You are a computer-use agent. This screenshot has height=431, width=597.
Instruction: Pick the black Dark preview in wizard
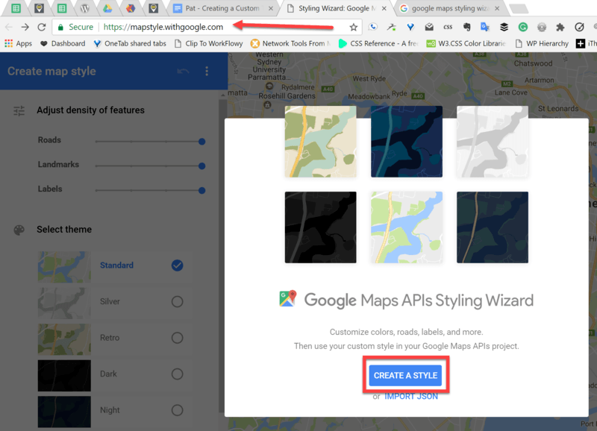[321, 227]
